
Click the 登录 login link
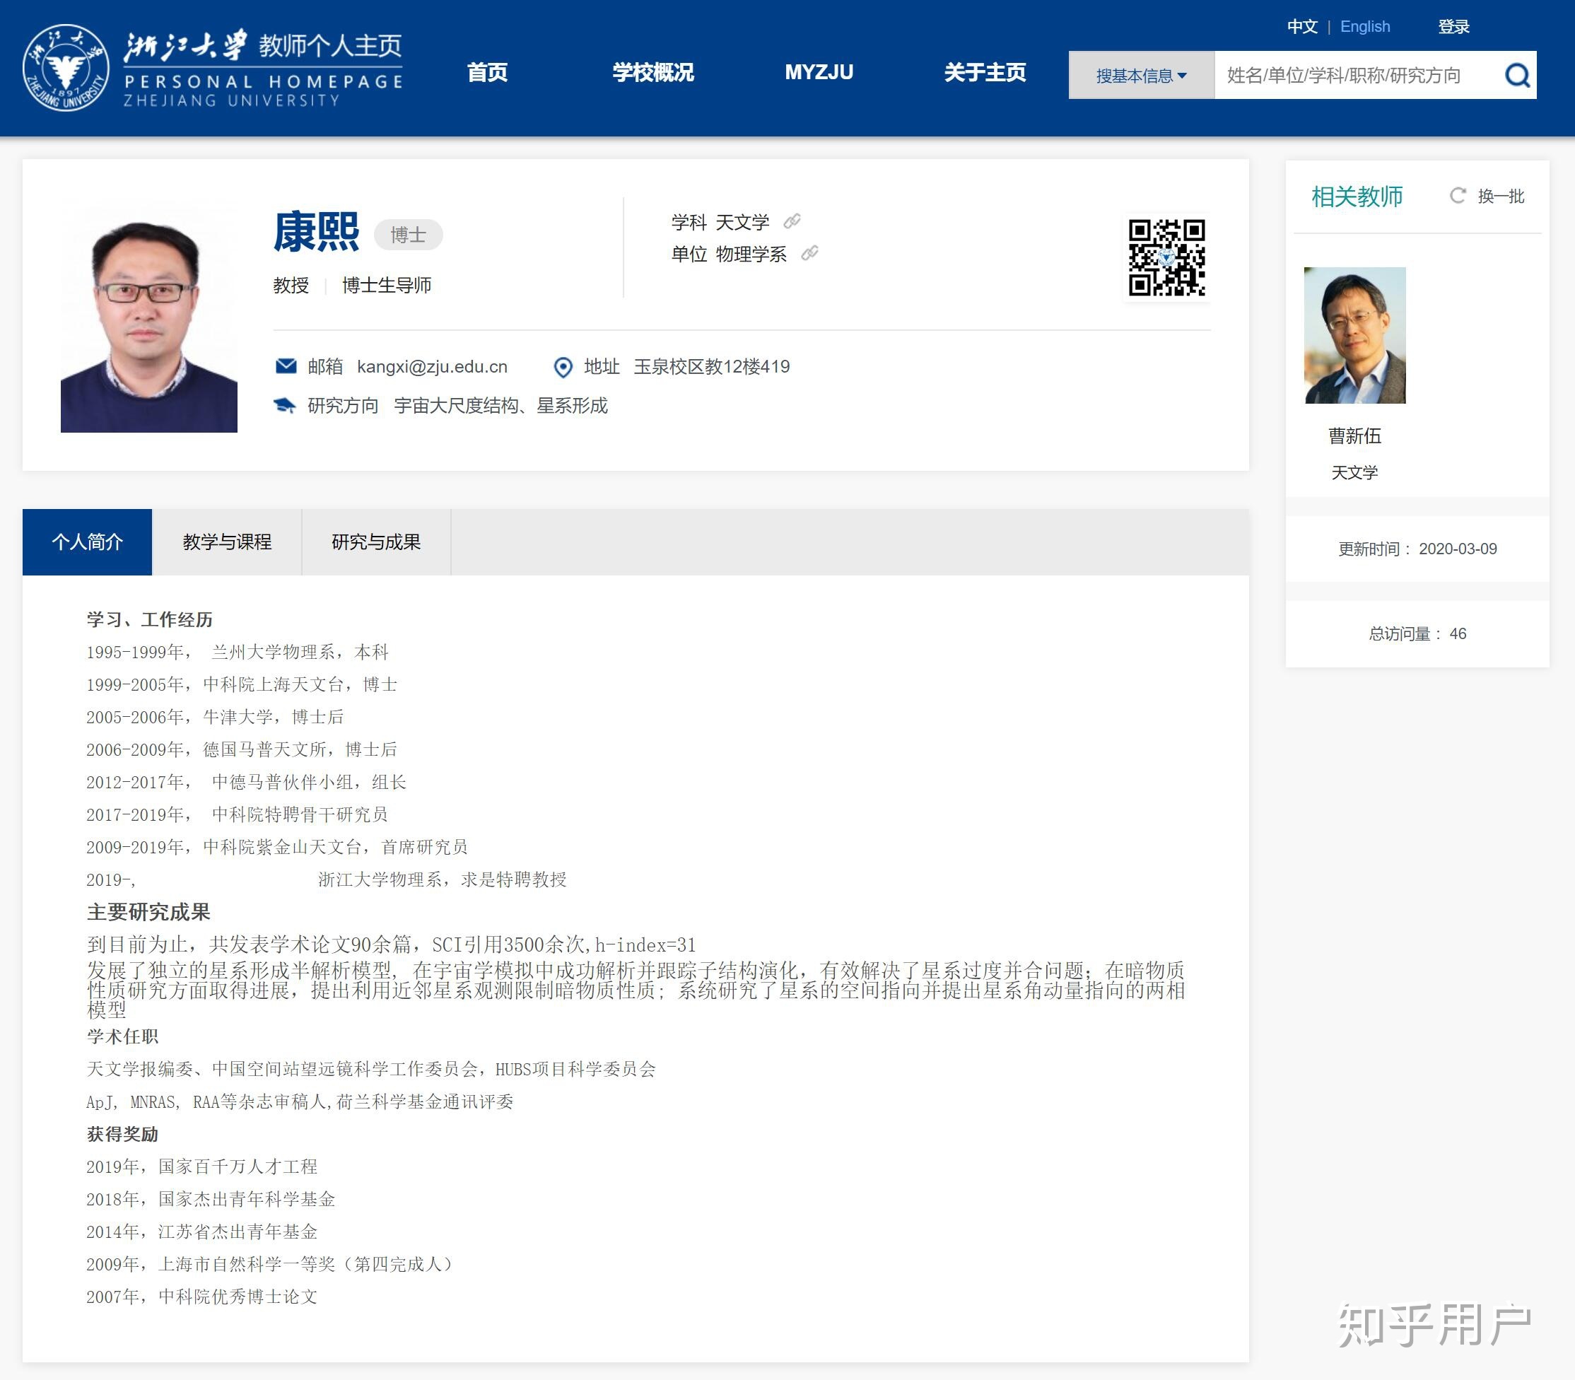tap(1453, 26)
